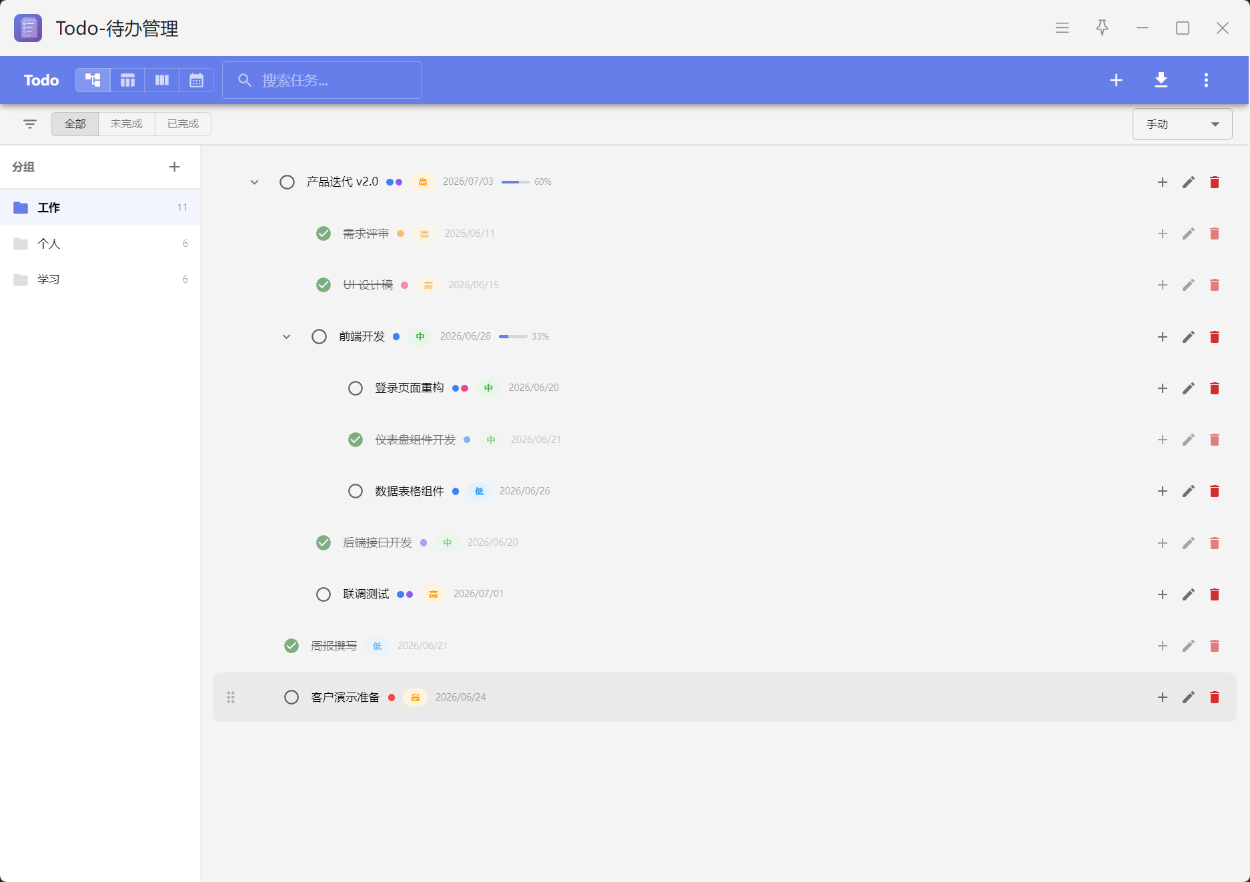Screen dimensions: 1250x882
Task: Select the 未完成 filter tab
Action: point(127,124)
